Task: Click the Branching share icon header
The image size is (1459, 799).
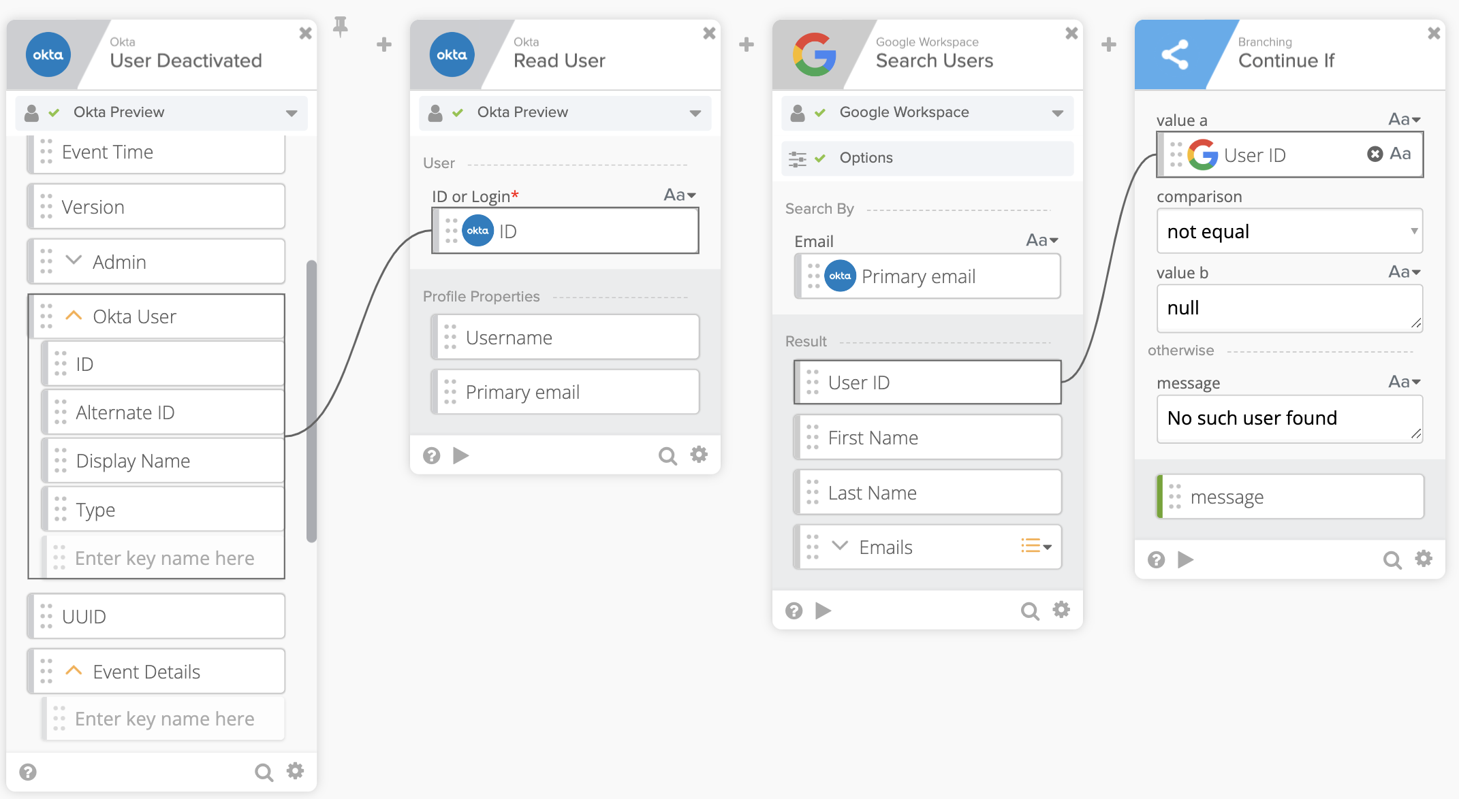Action: (1174, 55)
